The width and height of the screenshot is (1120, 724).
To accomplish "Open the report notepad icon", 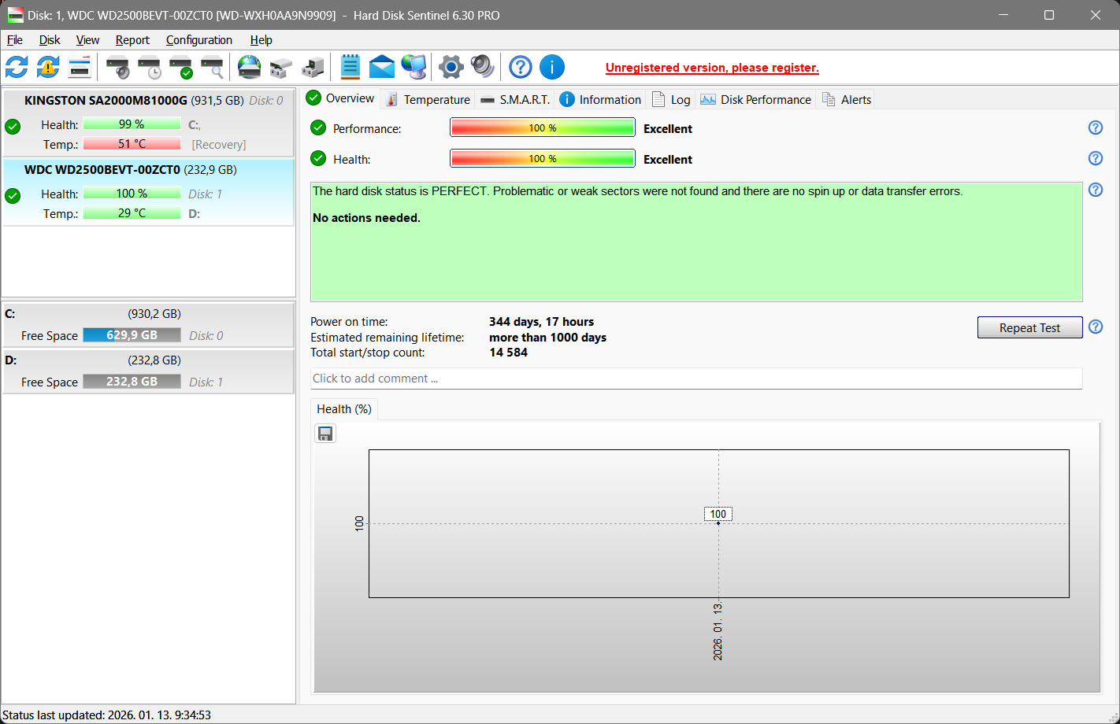I will (350, 67).
